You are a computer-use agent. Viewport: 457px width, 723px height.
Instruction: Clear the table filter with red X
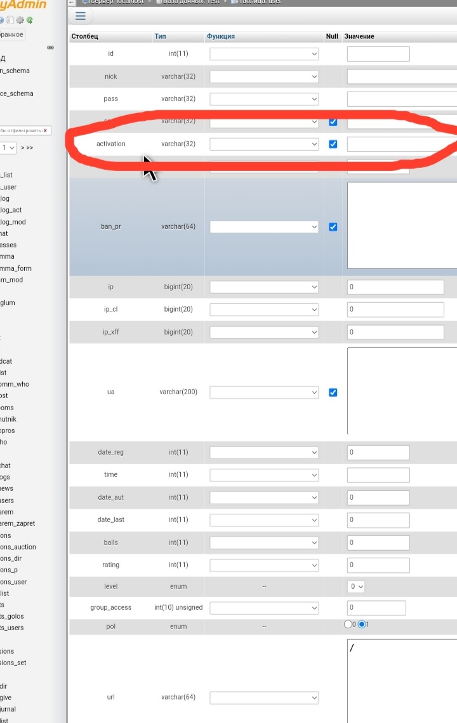click(x=45, y=130)
